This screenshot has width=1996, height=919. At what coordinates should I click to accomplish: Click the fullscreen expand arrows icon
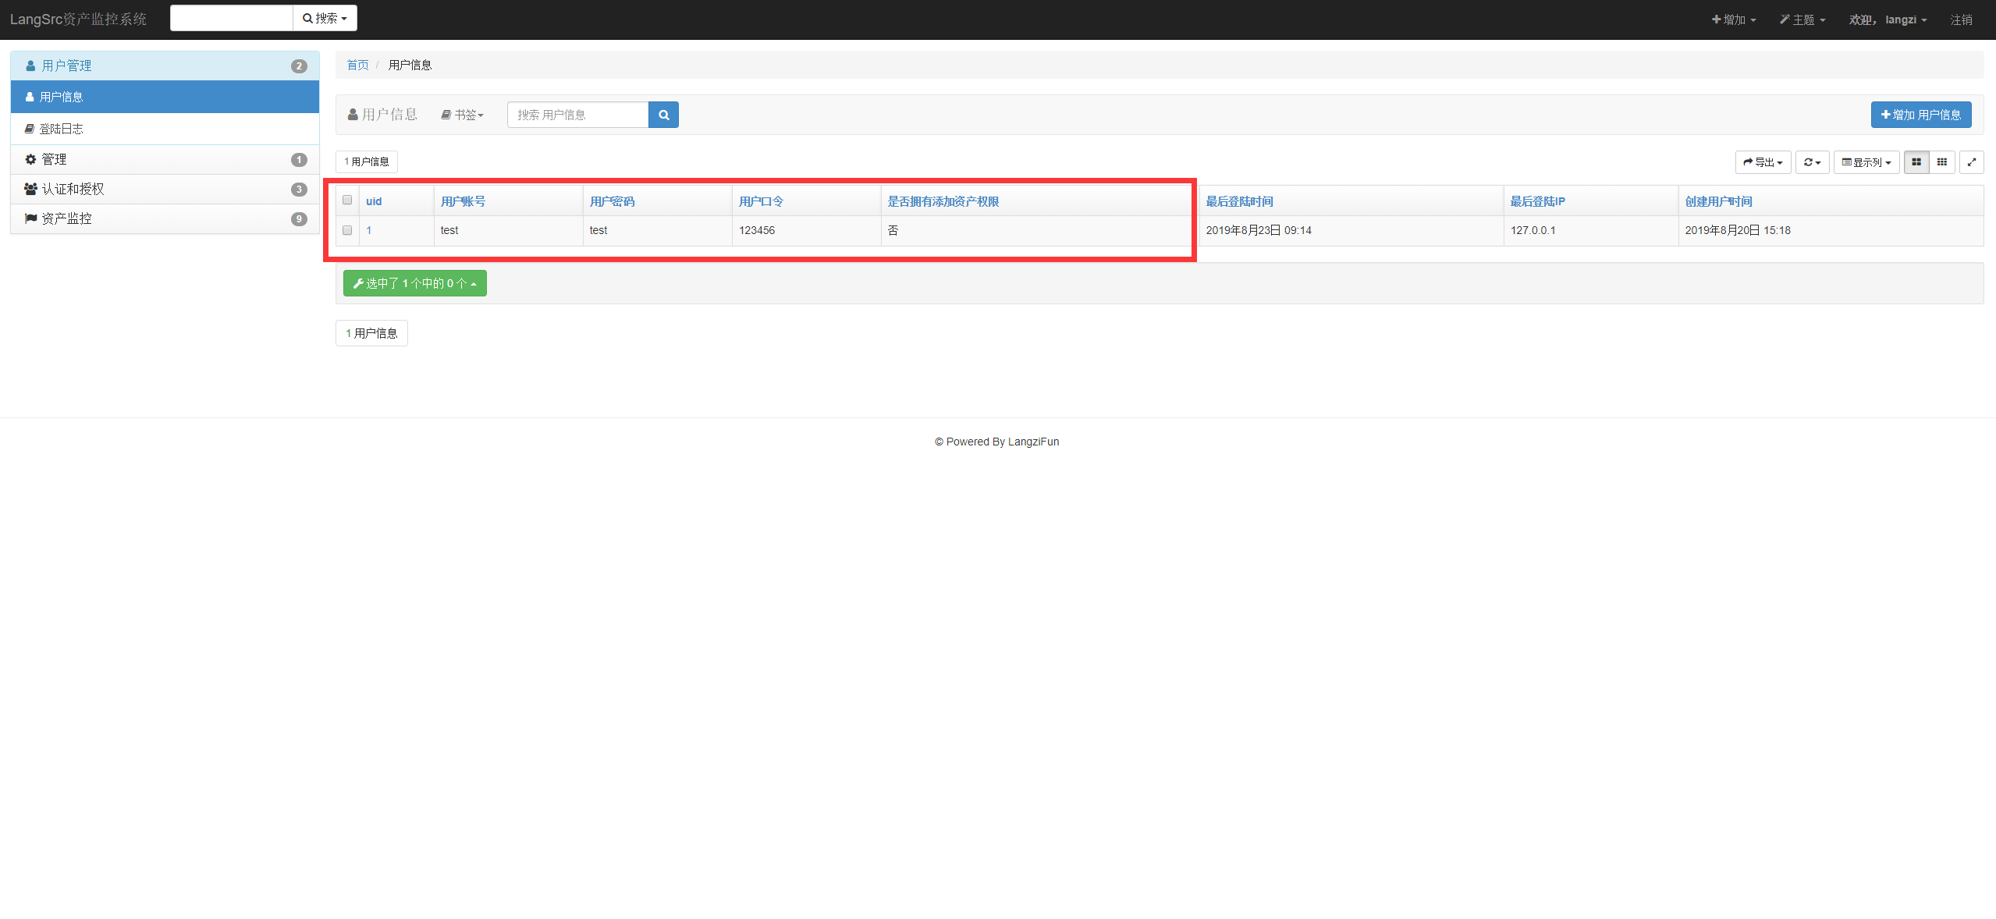tap(1971, 162)
